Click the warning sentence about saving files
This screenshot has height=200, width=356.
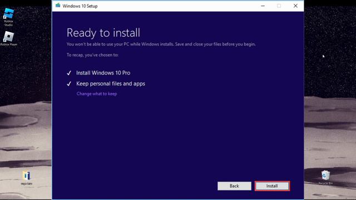click(x=161, y=44)
